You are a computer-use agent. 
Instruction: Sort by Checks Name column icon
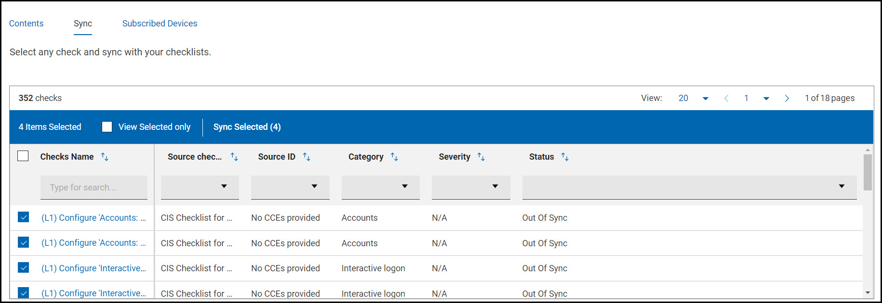[x=105, y=157]
